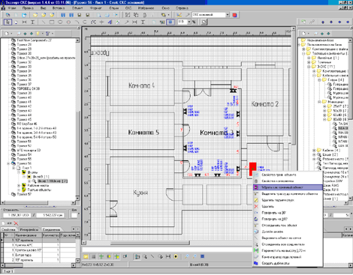
Task: Select ГОРОВЕЦ 04 38 in the project tree
Action: pos(28,88)
